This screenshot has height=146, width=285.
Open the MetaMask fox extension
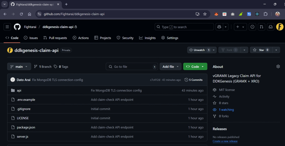point(216,14)
